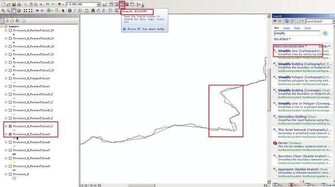This screenshot has height=187, width=335.
Task: Open Simplify Polygon (Cartography) tool
Action: 301,77
